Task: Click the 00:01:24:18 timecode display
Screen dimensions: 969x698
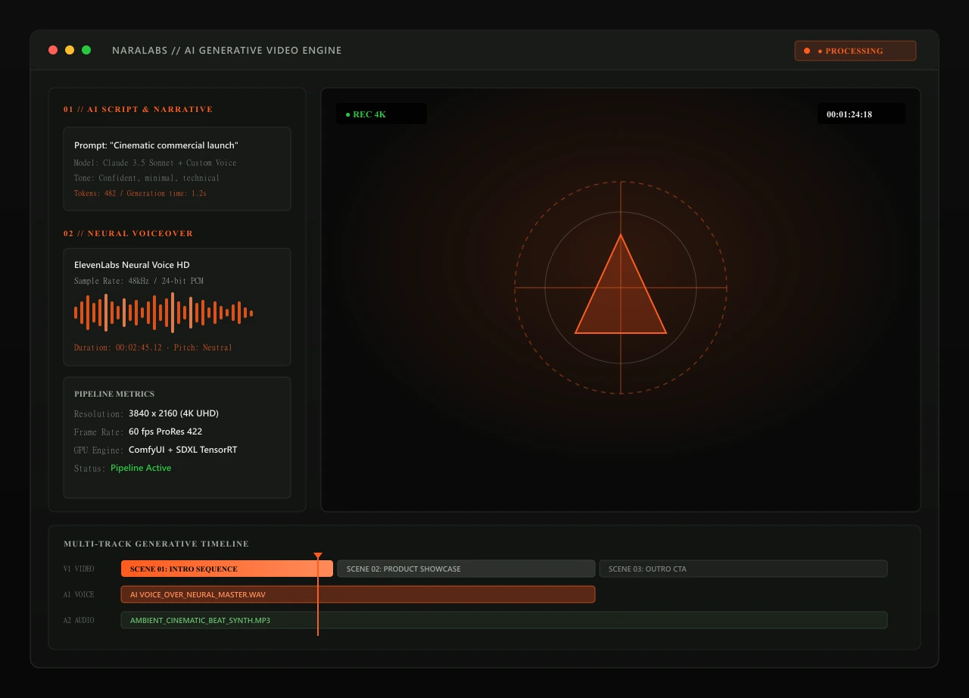Action: point(862,114)
